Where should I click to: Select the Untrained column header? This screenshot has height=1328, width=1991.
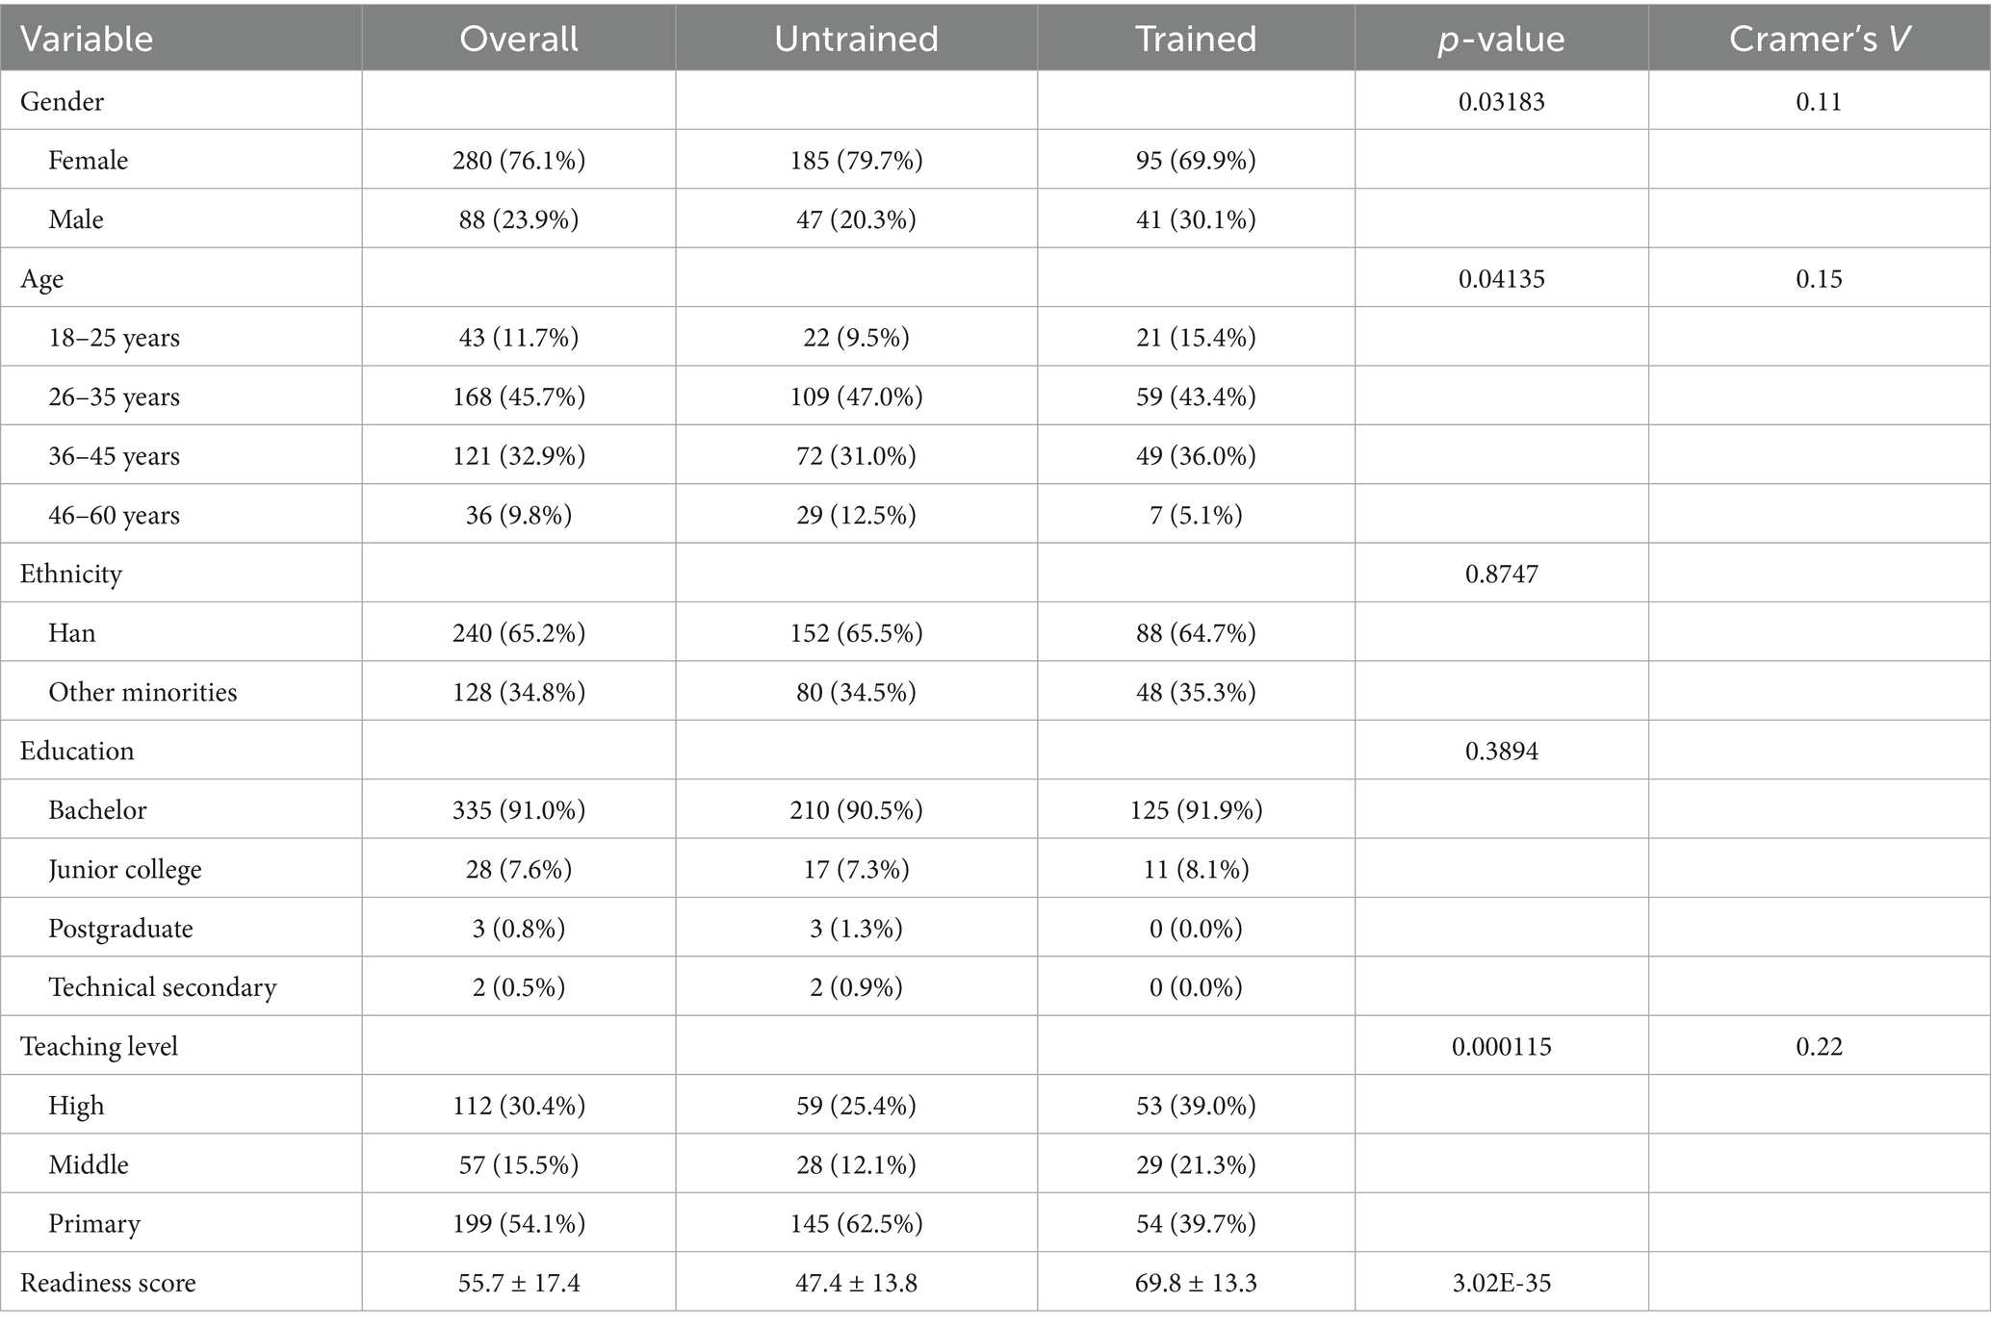pyautogui.click(x=856, y=38)
